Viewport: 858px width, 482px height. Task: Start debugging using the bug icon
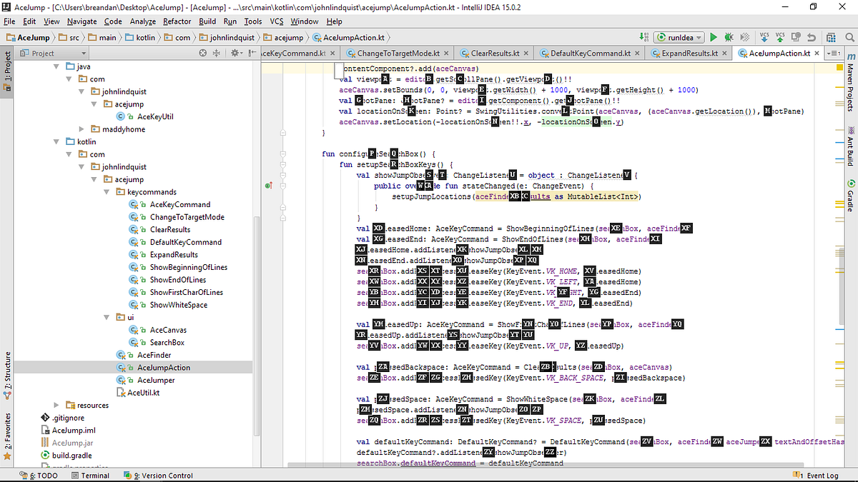click(x=729, y=37)
